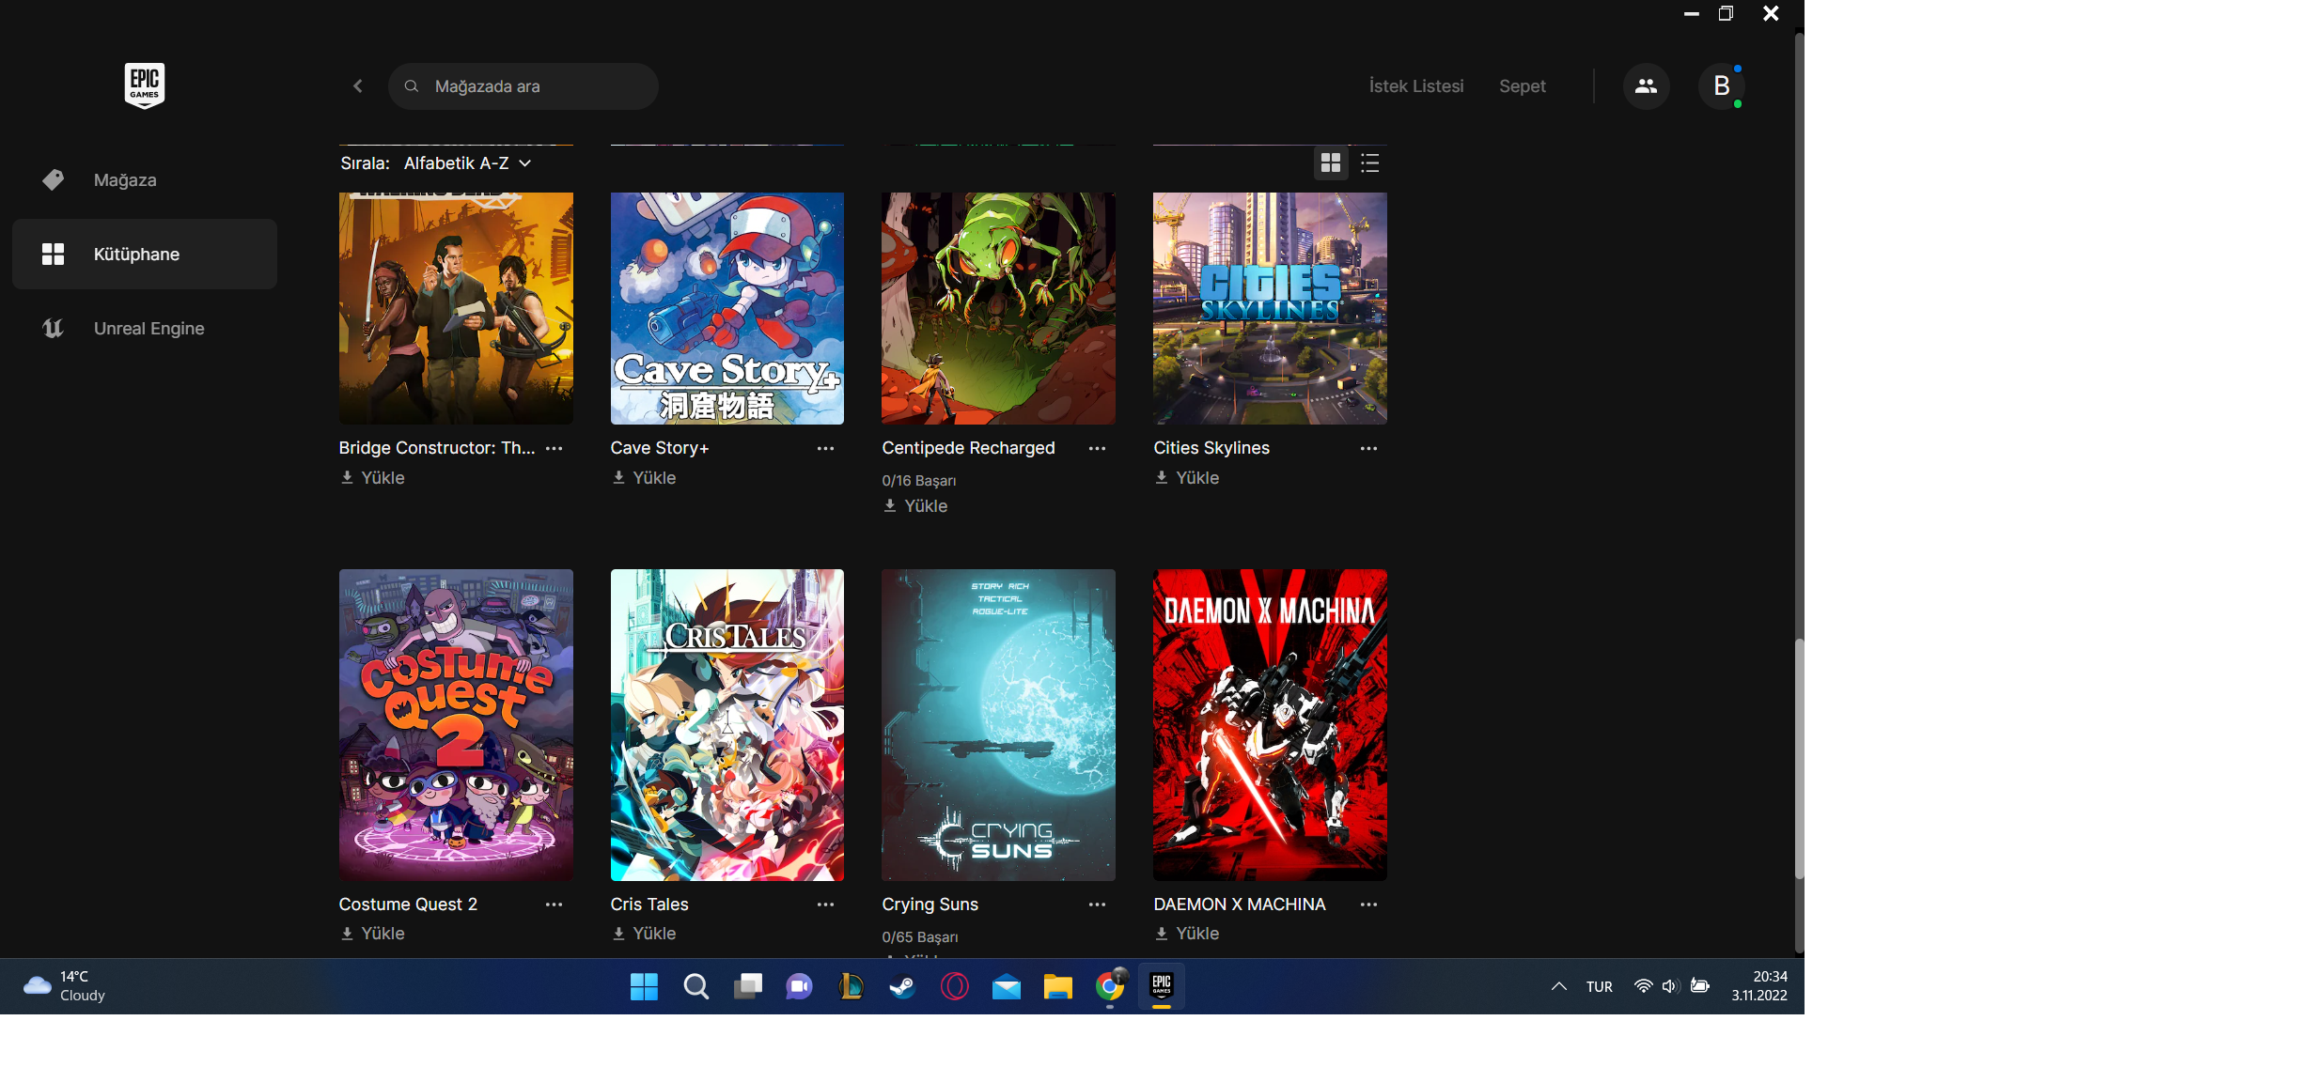Click 0/16 Başarı achievements text
This screenshot has width=2297, height=1067.
[919, 481]
